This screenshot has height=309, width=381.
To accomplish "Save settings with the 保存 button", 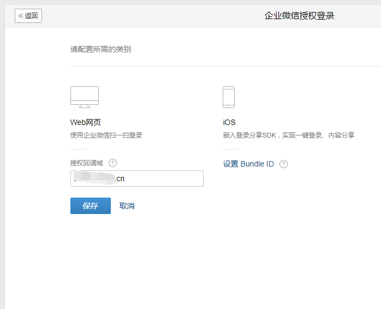I will point(91,206).
